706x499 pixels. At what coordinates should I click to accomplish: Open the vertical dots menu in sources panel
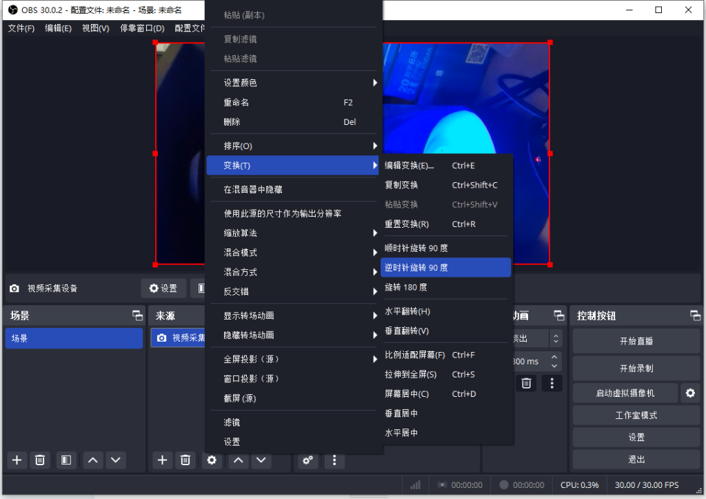334,460
